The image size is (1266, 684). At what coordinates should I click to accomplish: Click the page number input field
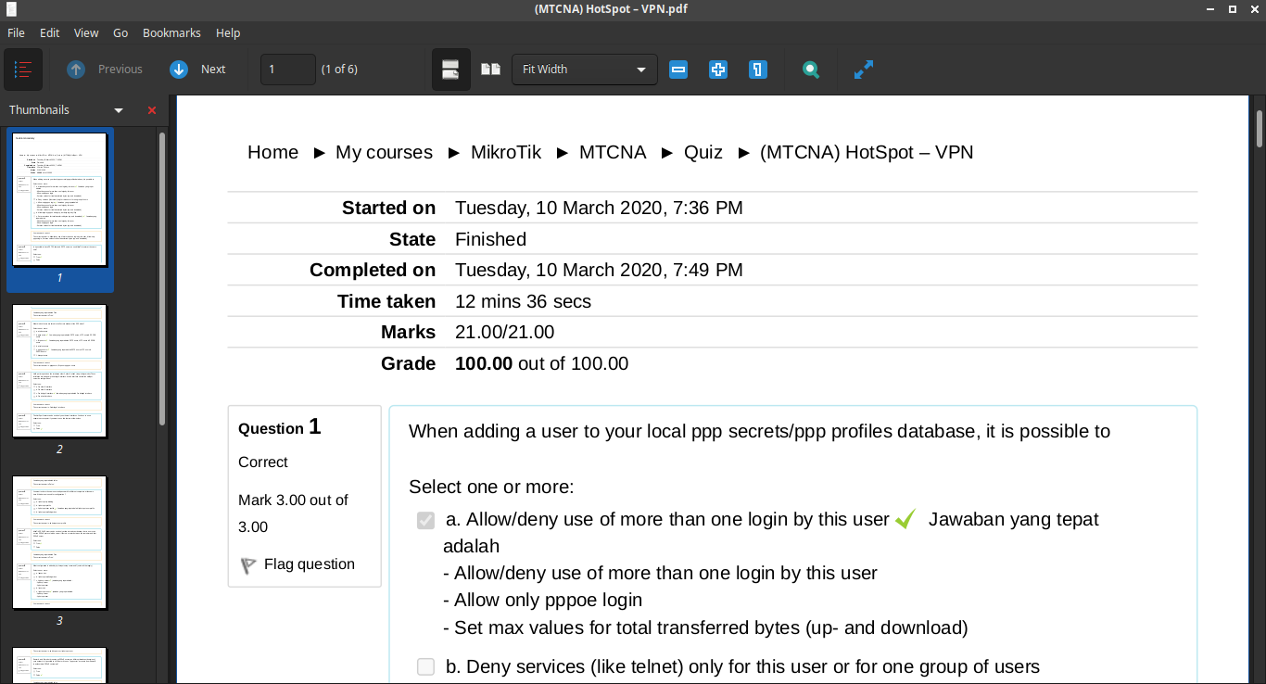[288, 70]
